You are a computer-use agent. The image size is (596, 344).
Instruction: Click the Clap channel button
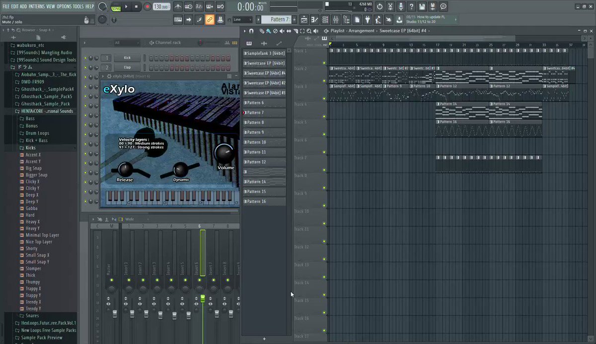127,68
